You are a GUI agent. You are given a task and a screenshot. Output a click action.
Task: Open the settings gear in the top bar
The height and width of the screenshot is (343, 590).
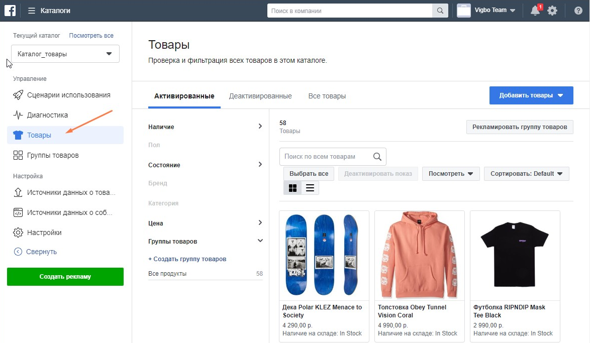click(552, 11)
